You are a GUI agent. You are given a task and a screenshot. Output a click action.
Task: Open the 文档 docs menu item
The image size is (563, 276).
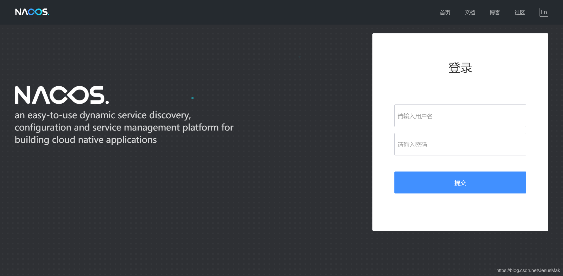coord(470,12)
